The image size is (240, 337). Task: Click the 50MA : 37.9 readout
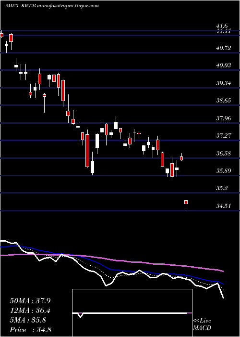coord(30,301)
